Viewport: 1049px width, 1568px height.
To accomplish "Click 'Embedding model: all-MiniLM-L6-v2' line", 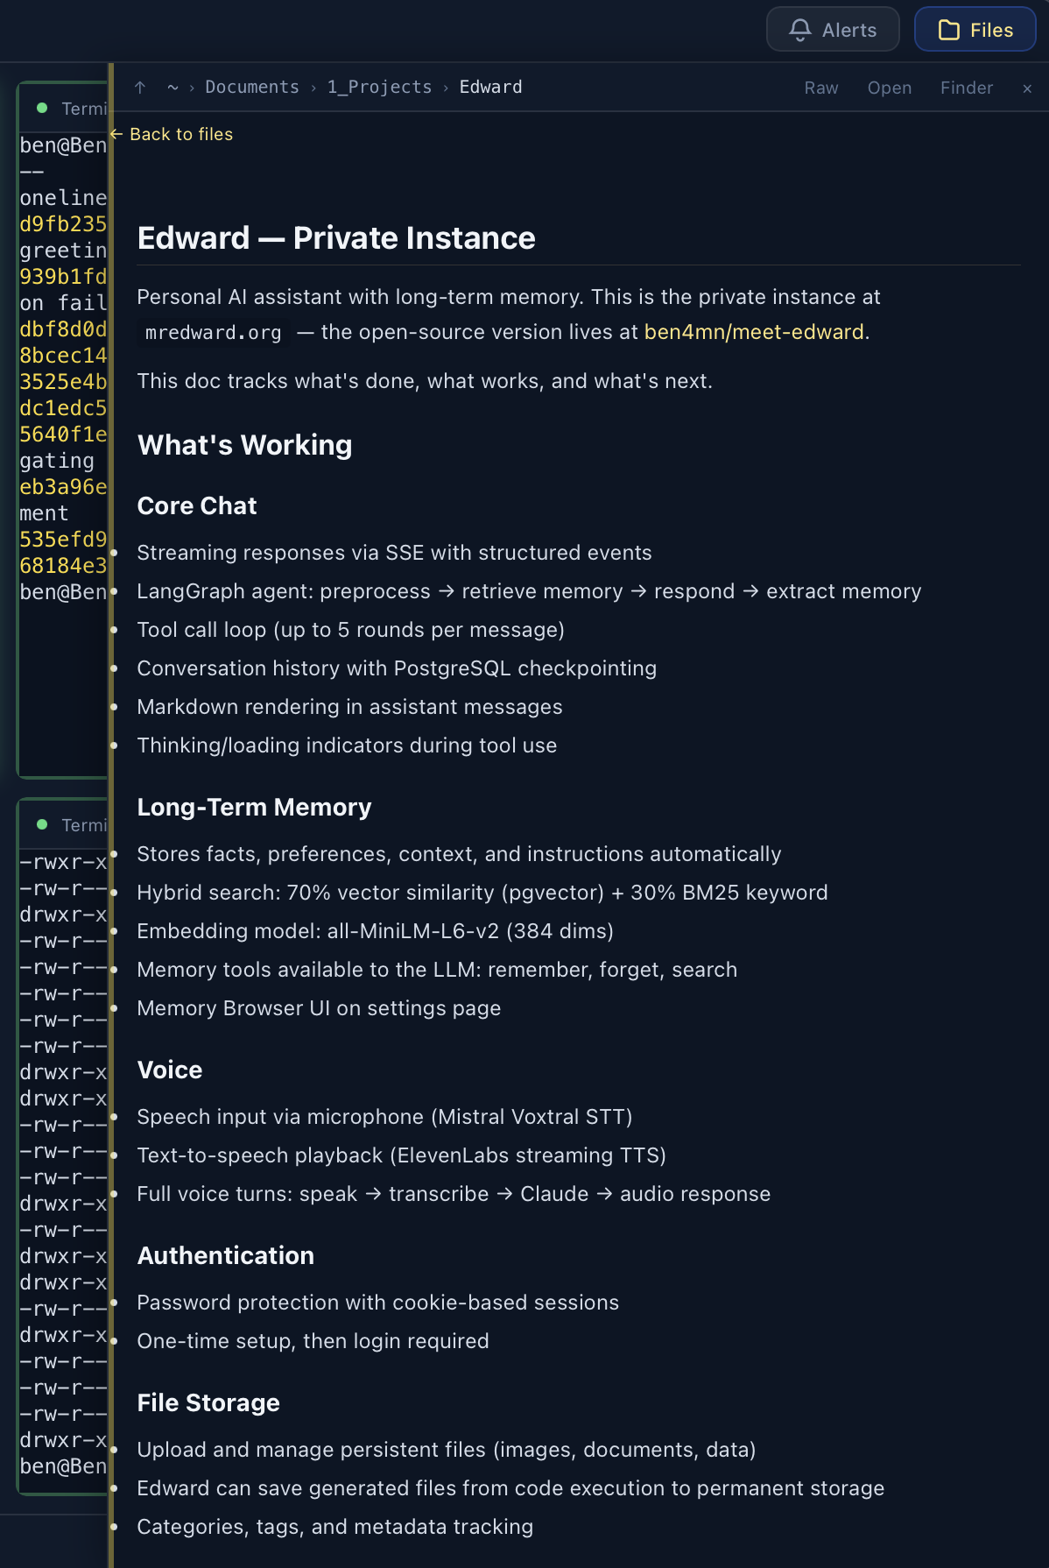I will (x=375, y=931).
